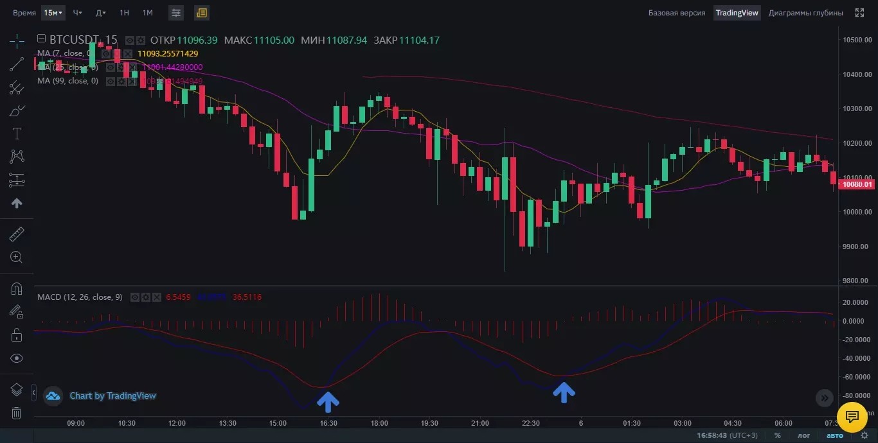Viewport: 878px width, 443px height.
Task: Choose the text annotation tool
Action: tap(17, 134)
